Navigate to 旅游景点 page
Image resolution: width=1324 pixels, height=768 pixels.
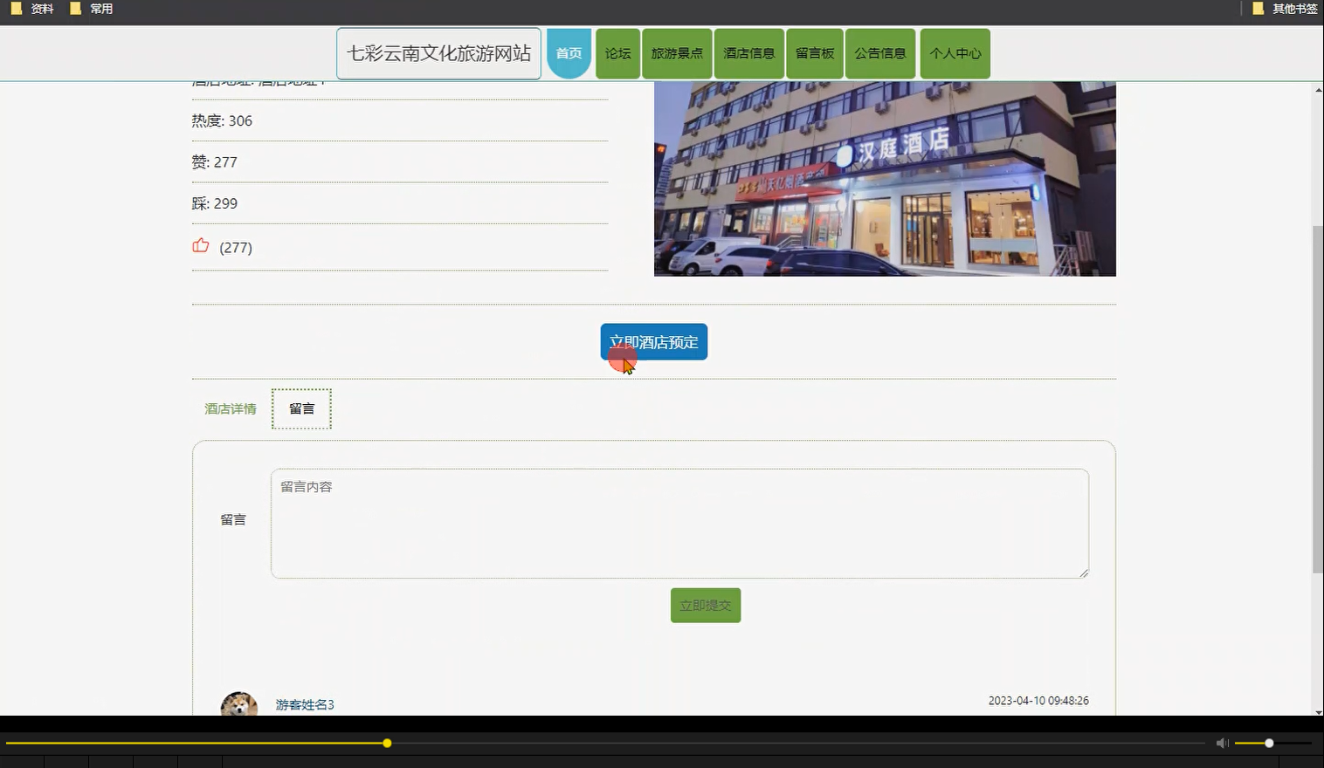(x=676, y=53)
